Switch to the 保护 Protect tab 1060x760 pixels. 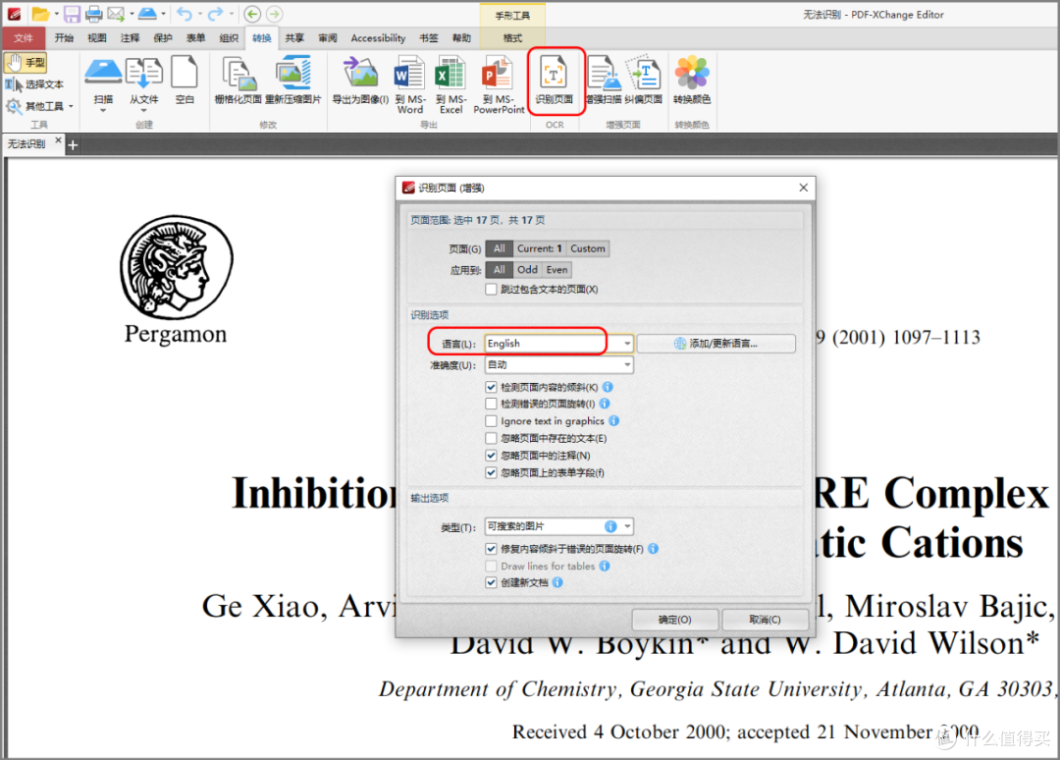163,38
